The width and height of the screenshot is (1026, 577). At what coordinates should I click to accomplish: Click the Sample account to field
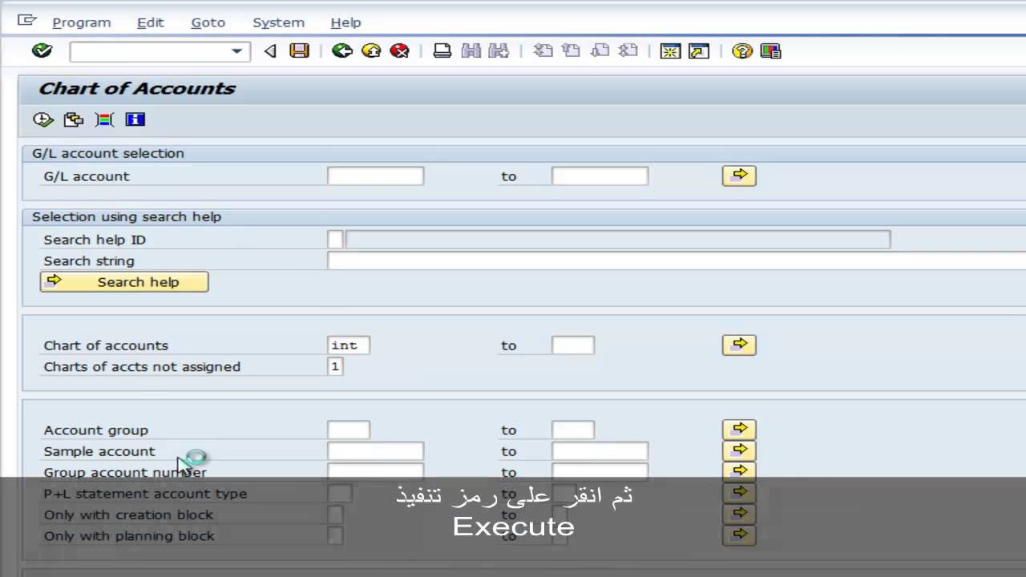[600, 451]
